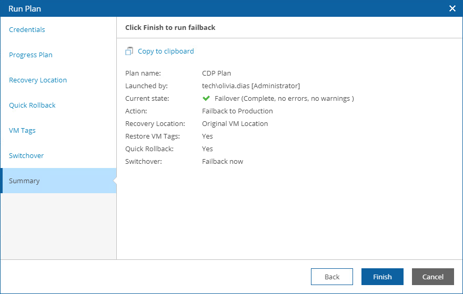Close the Run Plan dialog
Screen dimensions: 463x294
[452, 8]
